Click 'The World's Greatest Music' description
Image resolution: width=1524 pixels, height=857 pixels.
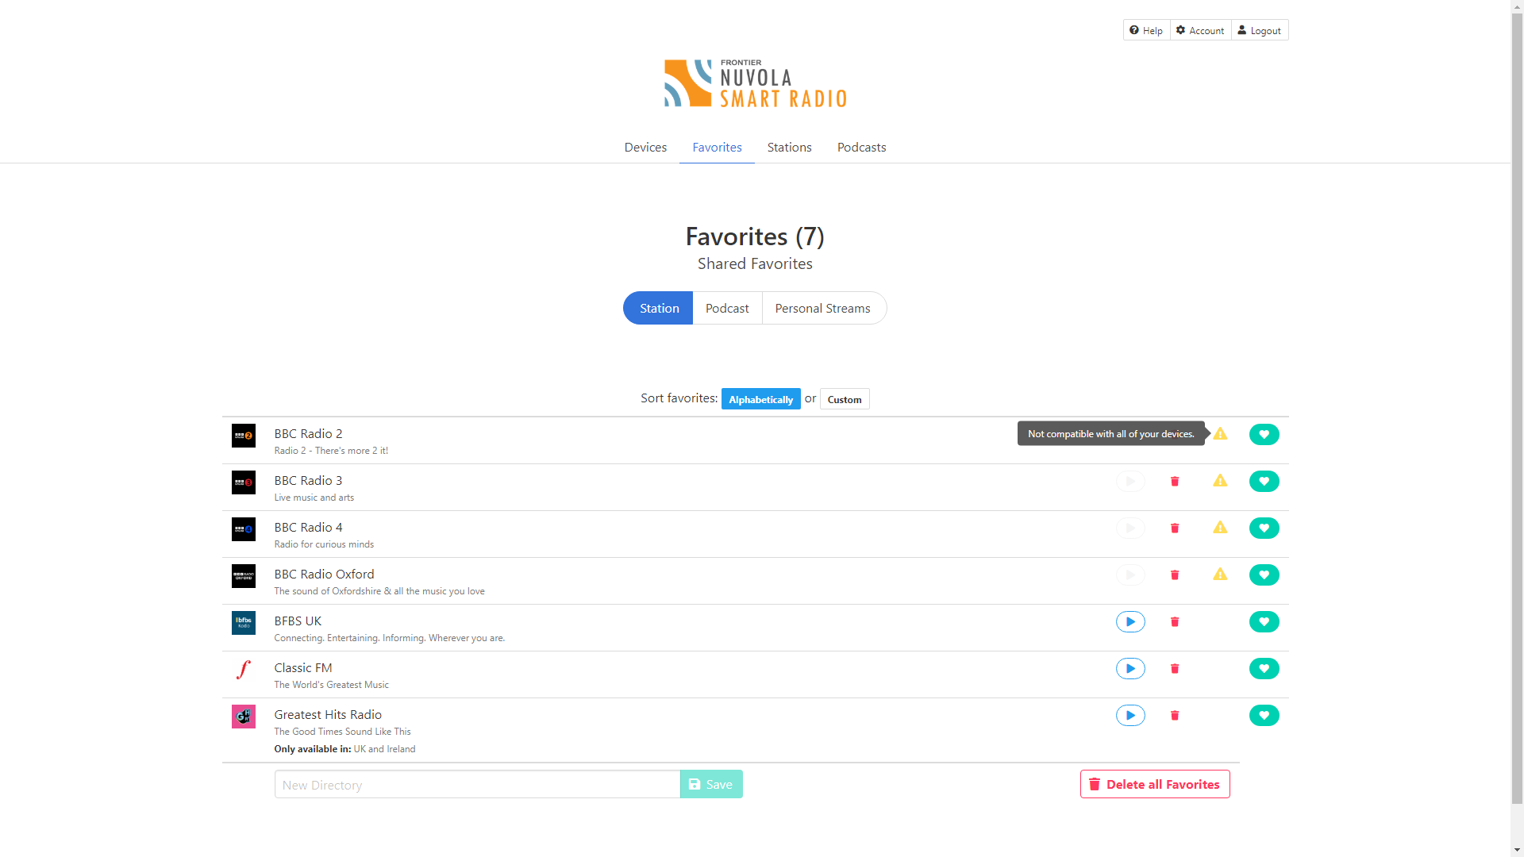pos(331,685)
